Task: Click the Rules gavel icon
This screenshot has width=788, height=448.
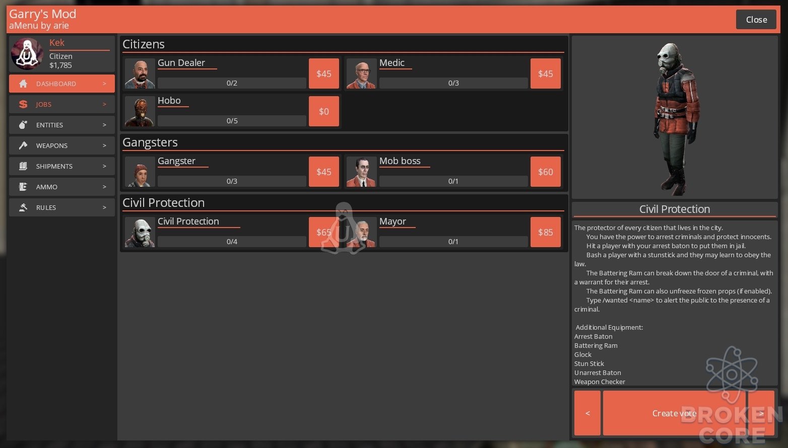Action: 23,207
